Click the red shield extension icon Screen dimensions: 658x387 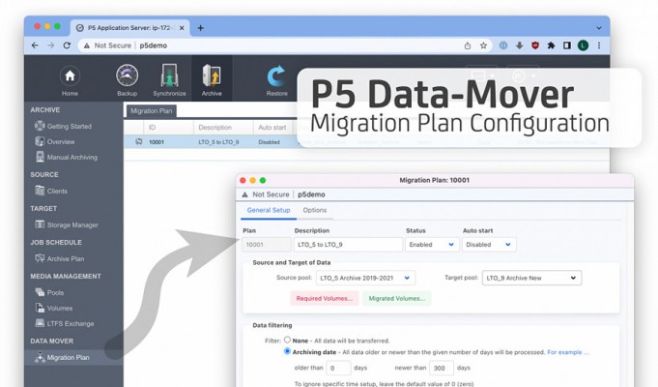[x=535, y=45]
